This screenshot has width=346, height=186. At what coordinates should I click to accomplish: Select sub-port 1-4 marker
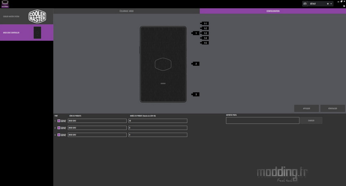(x=205, y=38)
